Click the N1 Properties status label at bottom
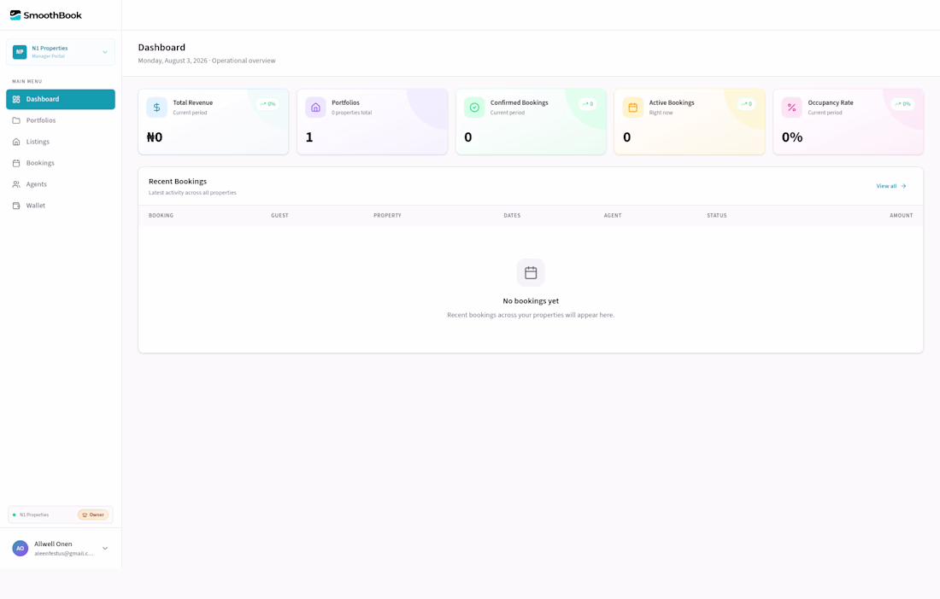This screenshot has height=599, width=940. pos(34,515)
